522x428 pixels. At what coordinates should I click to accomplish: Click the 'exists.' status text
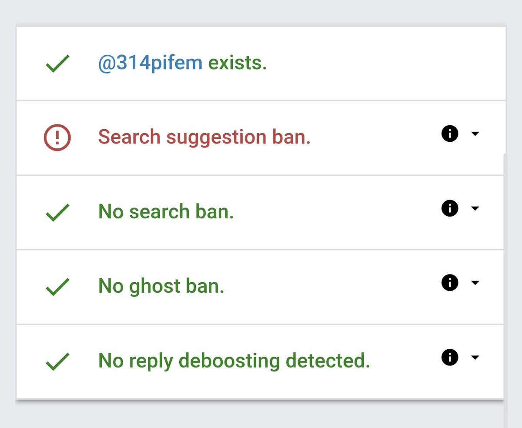(237, 64)
